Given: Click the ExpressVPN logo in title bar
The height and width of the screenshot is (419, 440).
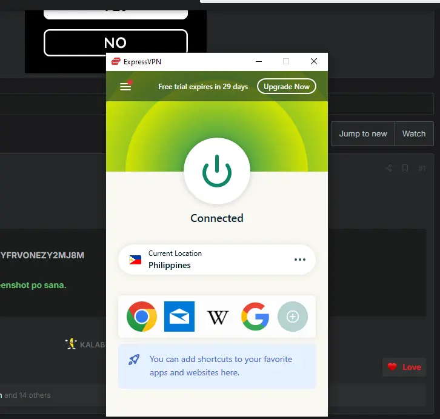Looking at the screenshot, I should [116, 61].
